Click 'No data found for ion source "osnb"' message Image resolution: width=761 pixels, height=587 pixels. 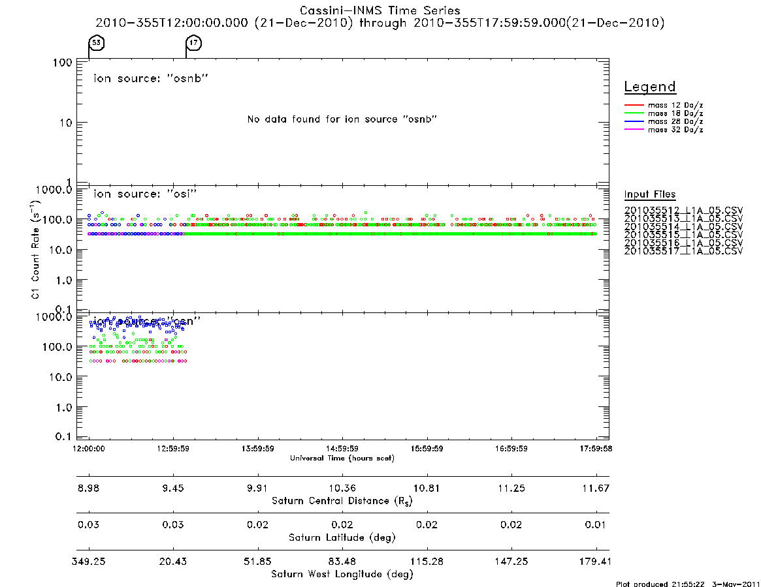pyautogui.click(x=342, y=119)
